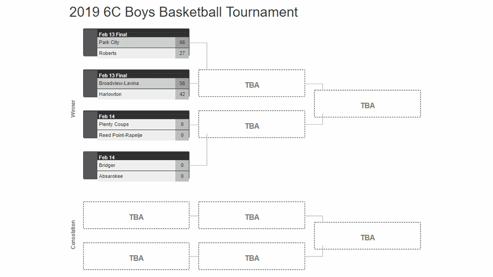The image size is (493, 277).
Task: Click the Feb 13 Final header above Broadview-Lavina
Action: [x=113, y=75]
